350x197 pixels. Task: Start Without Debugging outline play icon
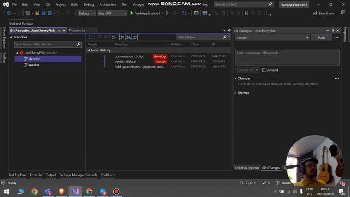pyautogui.click(x=167, y=13)
